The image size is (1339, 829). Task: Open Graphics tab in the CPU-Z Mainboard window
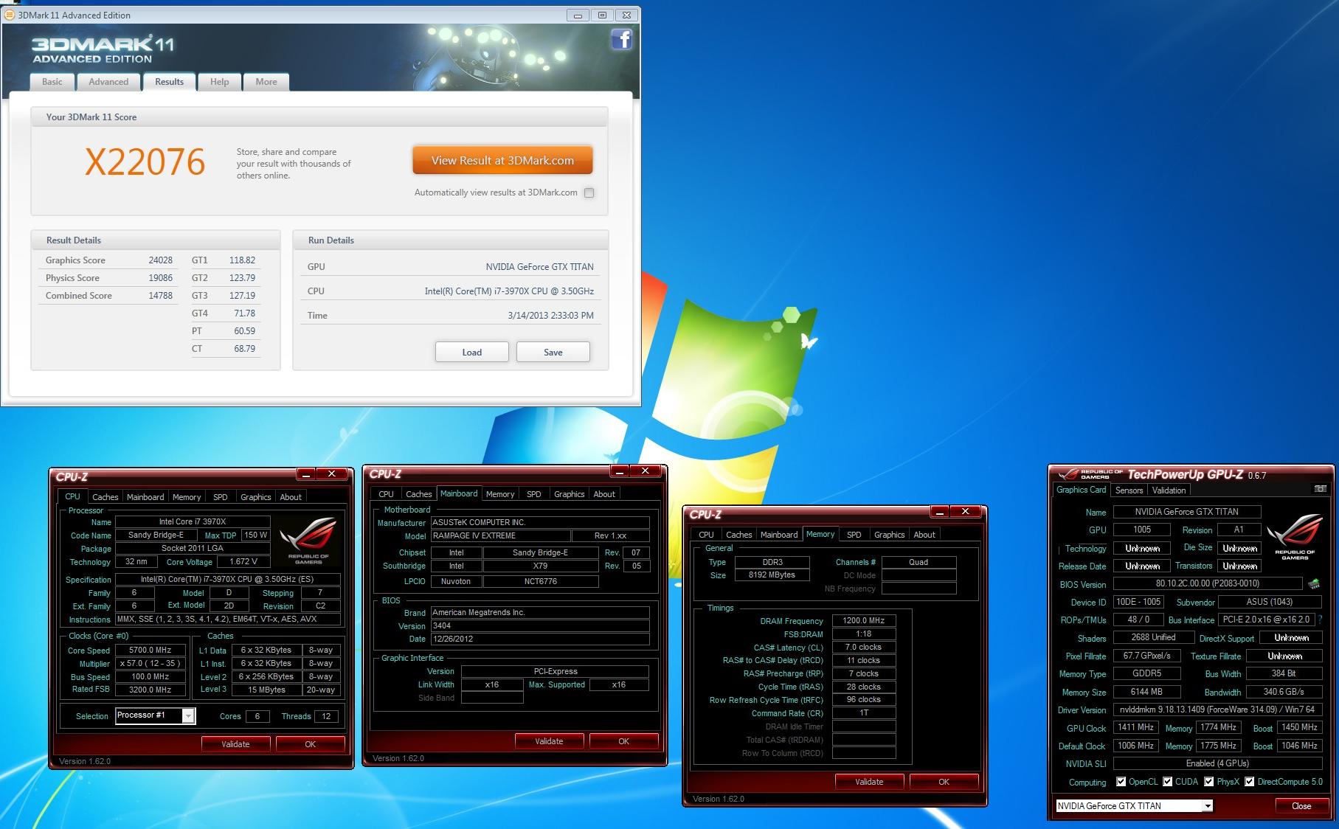(569, 494)
